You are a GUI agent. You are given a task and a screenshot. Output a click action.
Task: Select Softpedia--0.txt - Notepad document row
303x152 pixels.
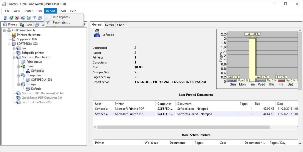[x=196, y=114]
